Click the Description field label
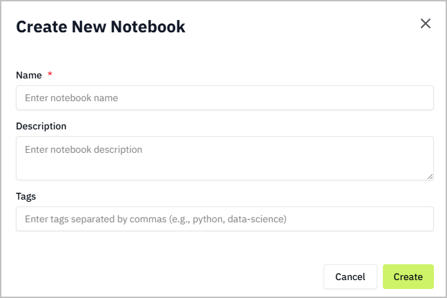447x298 pixels. point(41,126)
